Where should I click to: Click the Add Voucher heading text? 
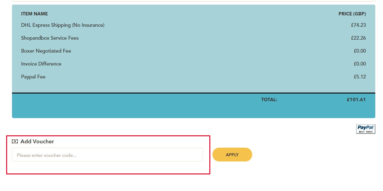pyautogui.click(x=37, y=141)
